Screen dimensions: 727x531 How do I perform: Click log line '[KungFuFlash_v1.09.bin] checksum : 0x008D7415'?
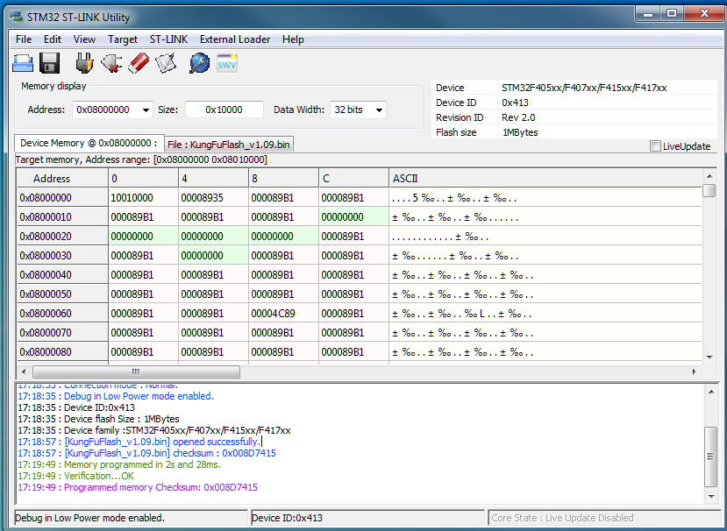[146, 453]
